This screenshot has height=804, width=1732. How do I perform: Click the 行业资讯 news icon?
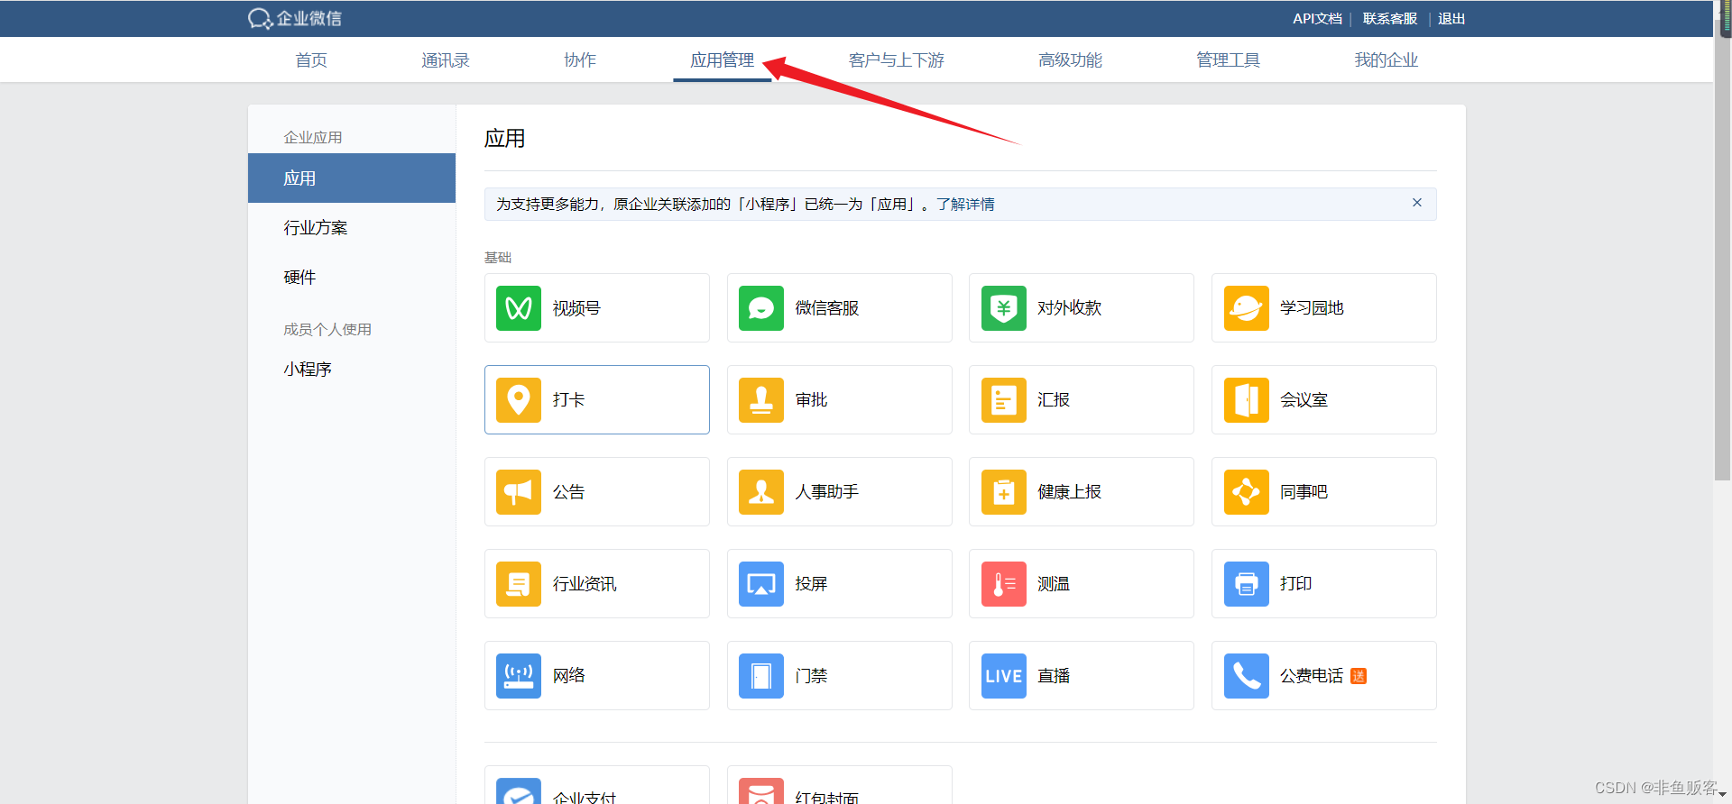519,584
